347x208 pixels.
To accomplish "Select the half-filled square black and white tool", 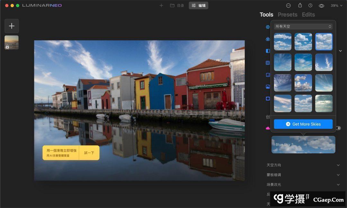I will 268,51.
